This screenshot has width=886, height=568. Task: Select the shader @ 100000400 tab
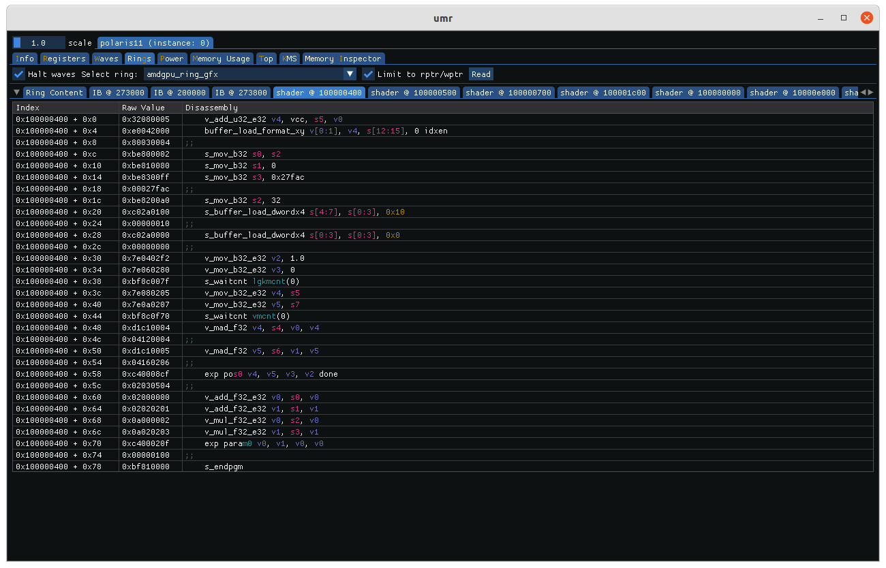pyautogui.click(x=319, y=93)
